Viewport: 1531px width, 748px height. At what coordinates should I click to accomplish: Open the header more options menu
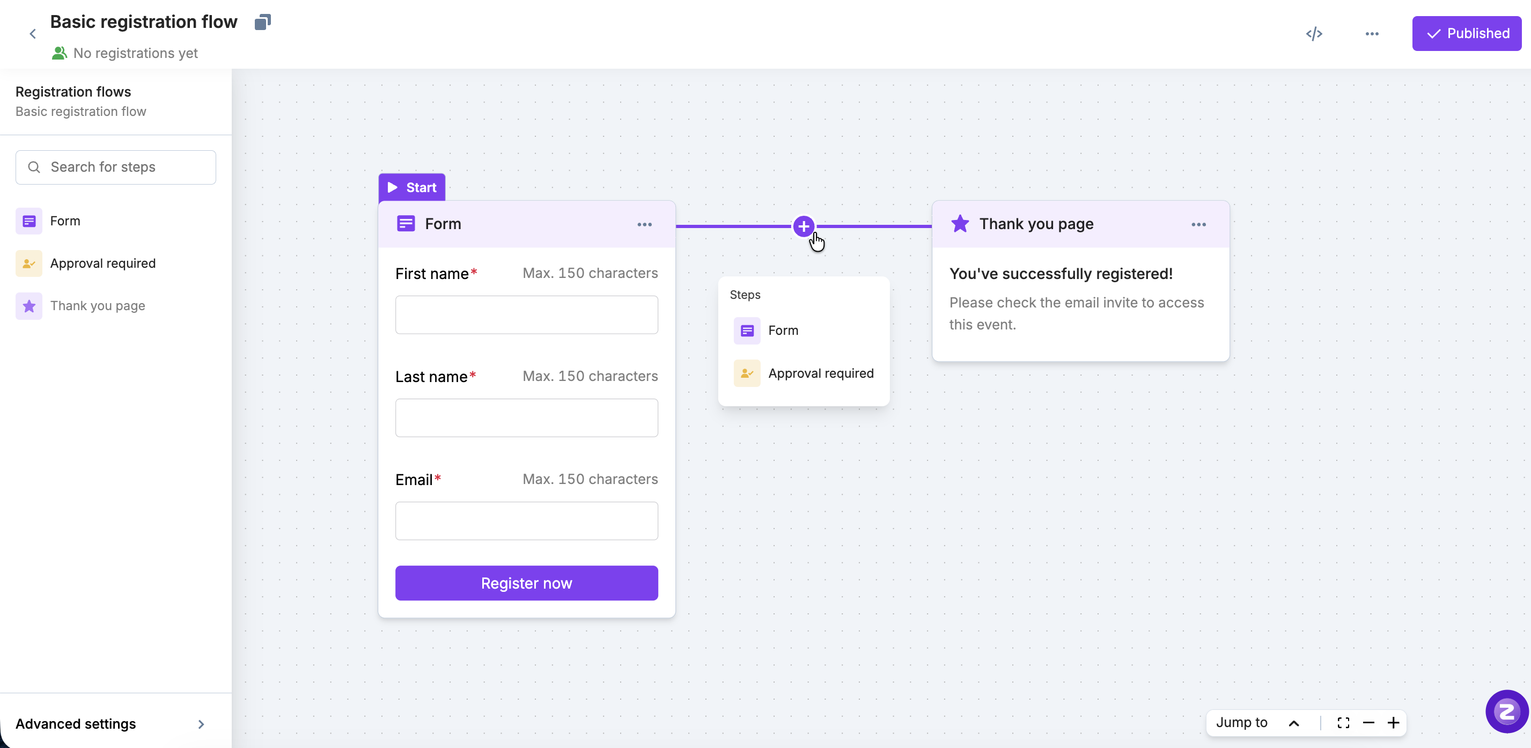1372,34
